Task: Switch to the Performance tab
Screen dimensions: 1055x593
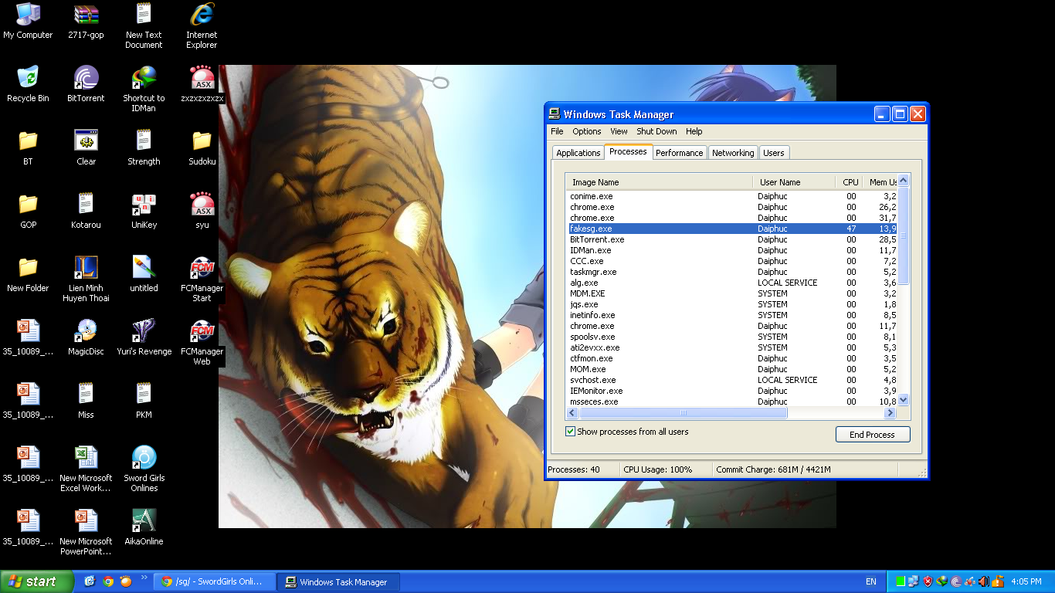Action: 679,153
